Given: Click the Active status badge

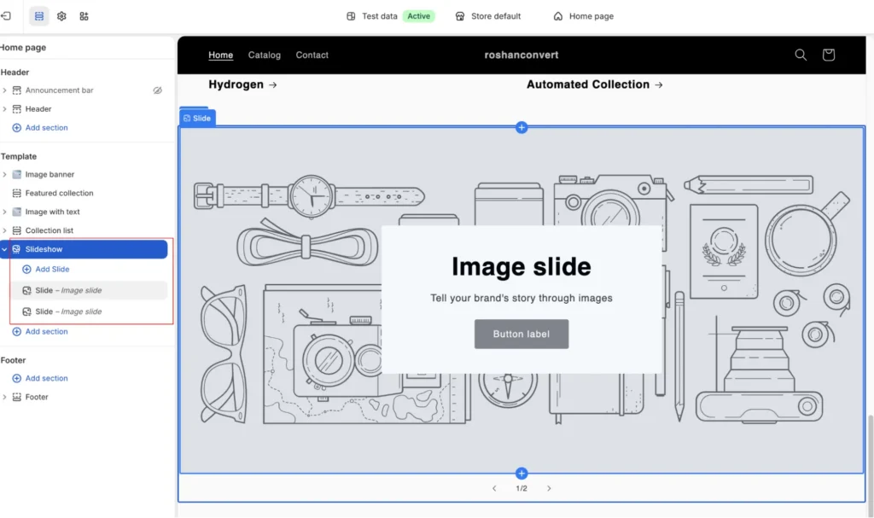Looking at the screenshot, I should [418, 16].
